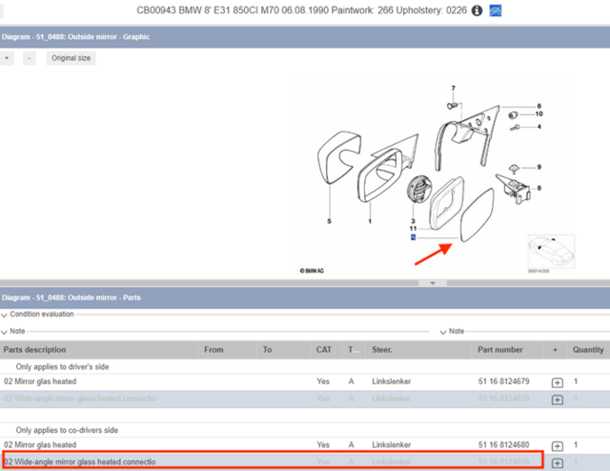Click the Part number column header
The image size is (610, 471).
click(507, 350)
